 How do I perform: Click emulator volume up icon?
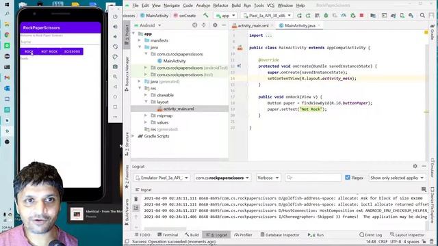click(x=115, y=27)
